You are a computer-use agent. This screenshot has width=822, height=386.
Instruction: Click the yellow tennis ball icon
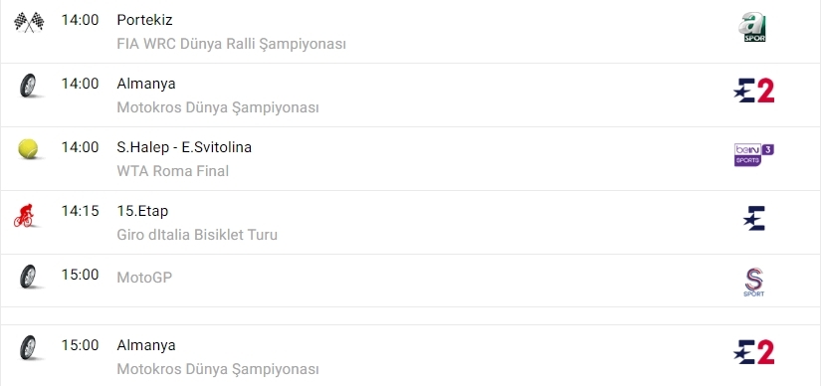[28, 149]
